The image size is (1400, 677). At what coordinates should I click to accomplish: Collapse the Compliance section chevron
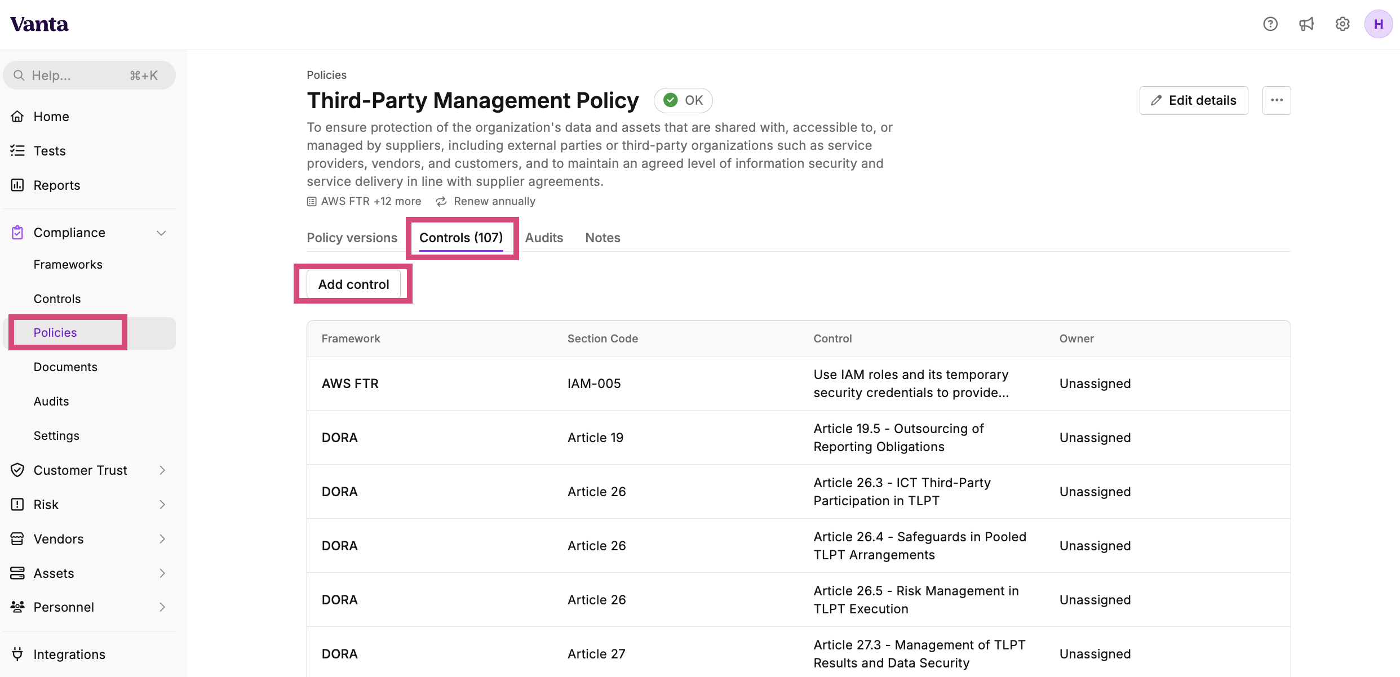(162, 233)
